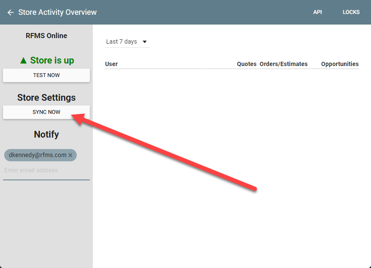Open the API section from the header
This screenshot has width=371, height=268.
point(318,12)
